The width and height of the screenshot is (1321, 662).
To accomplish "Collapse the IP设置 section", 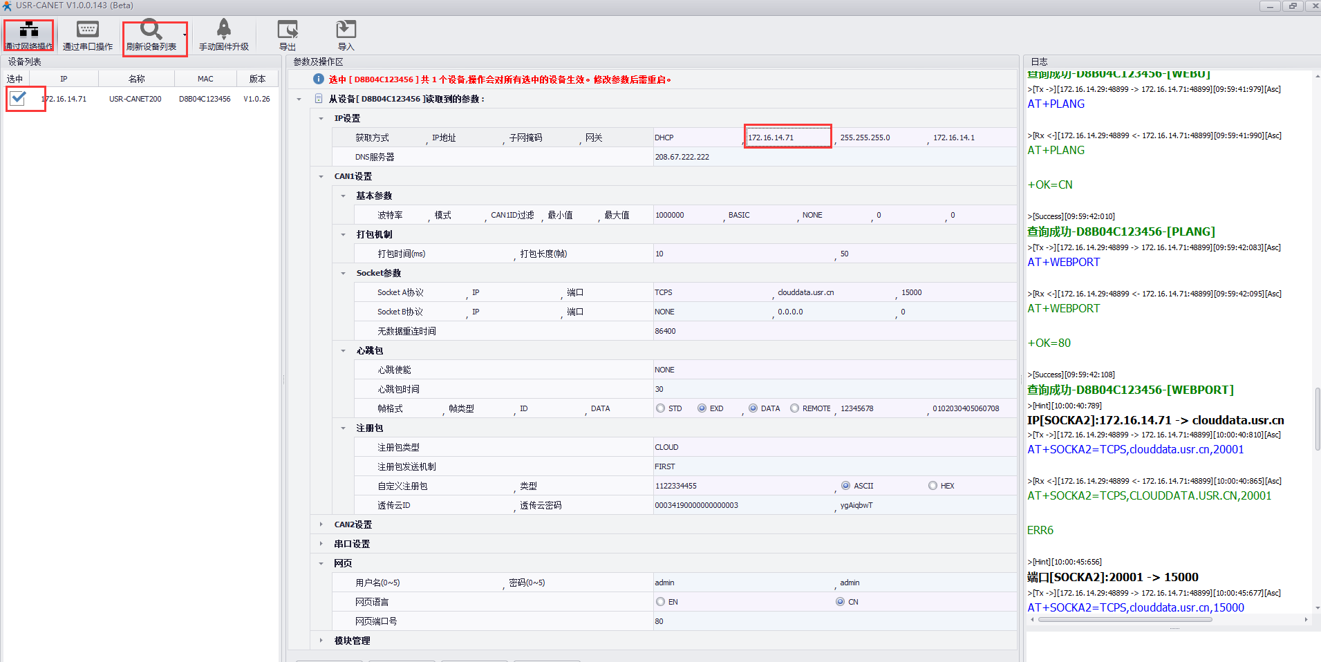I will (321, 118).
